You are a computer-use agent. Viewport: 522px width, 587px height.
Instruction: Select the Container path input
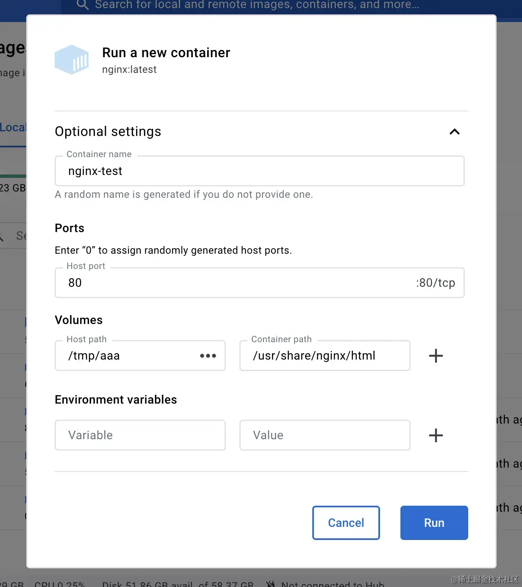(x=325, y=356)
